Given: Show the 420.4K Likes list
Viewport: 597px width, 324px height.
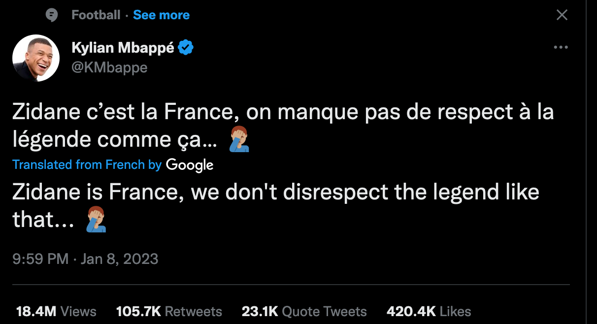Looking at the screenshot, I should [x=429, y=312].
